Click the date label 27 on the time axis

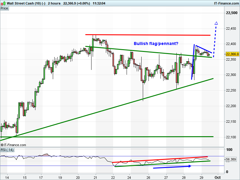166,178
